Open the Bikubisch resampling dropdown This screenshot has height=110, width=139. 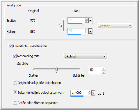[85, 56]
